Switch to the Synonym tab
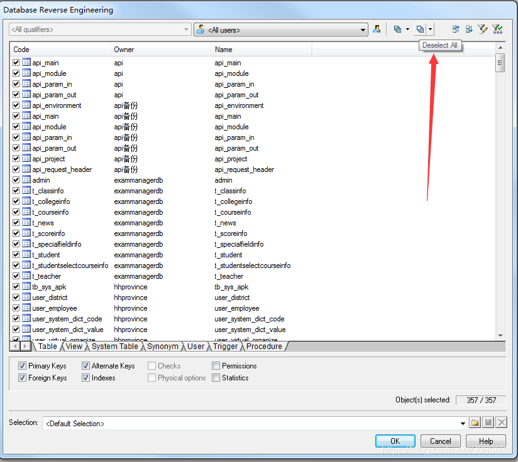Screen dimensions: 518x462 (x=163, y=346)
